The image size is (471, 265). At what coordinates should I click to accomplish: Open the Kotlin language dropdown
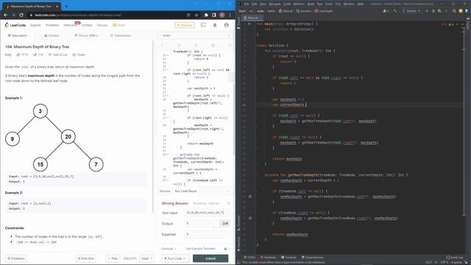pyautogui.click(x=195, y=35)
